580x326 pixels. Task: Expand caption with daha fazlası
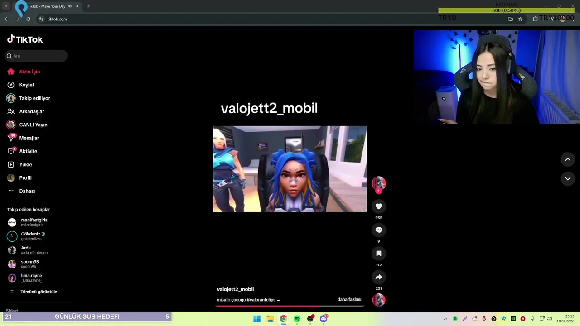pyautogui.click(x=349, y=300)
